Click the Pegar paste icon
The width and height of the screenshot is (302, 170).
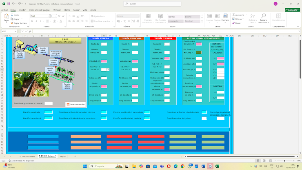pyautogui.click(x=6, y=17)
